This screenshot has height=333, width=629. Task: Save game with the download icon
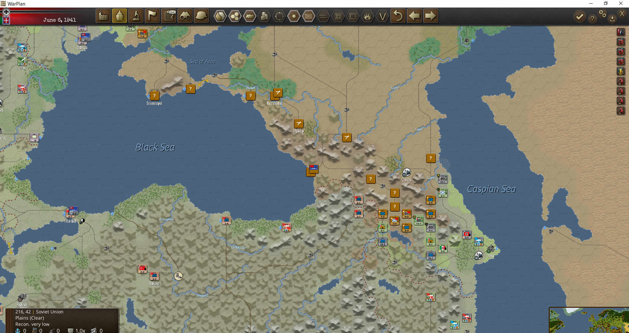[x=612, y=19]
